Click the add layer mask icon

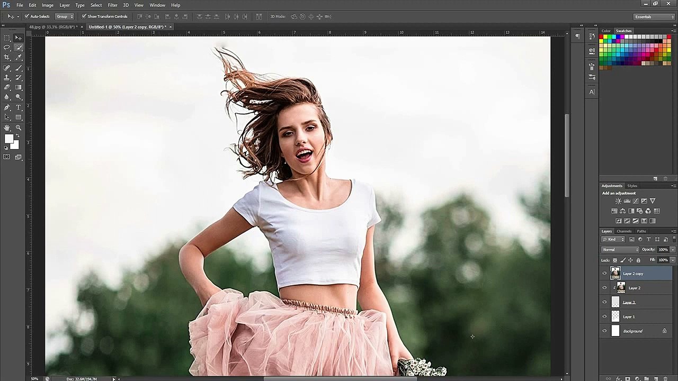click(628, 378)
